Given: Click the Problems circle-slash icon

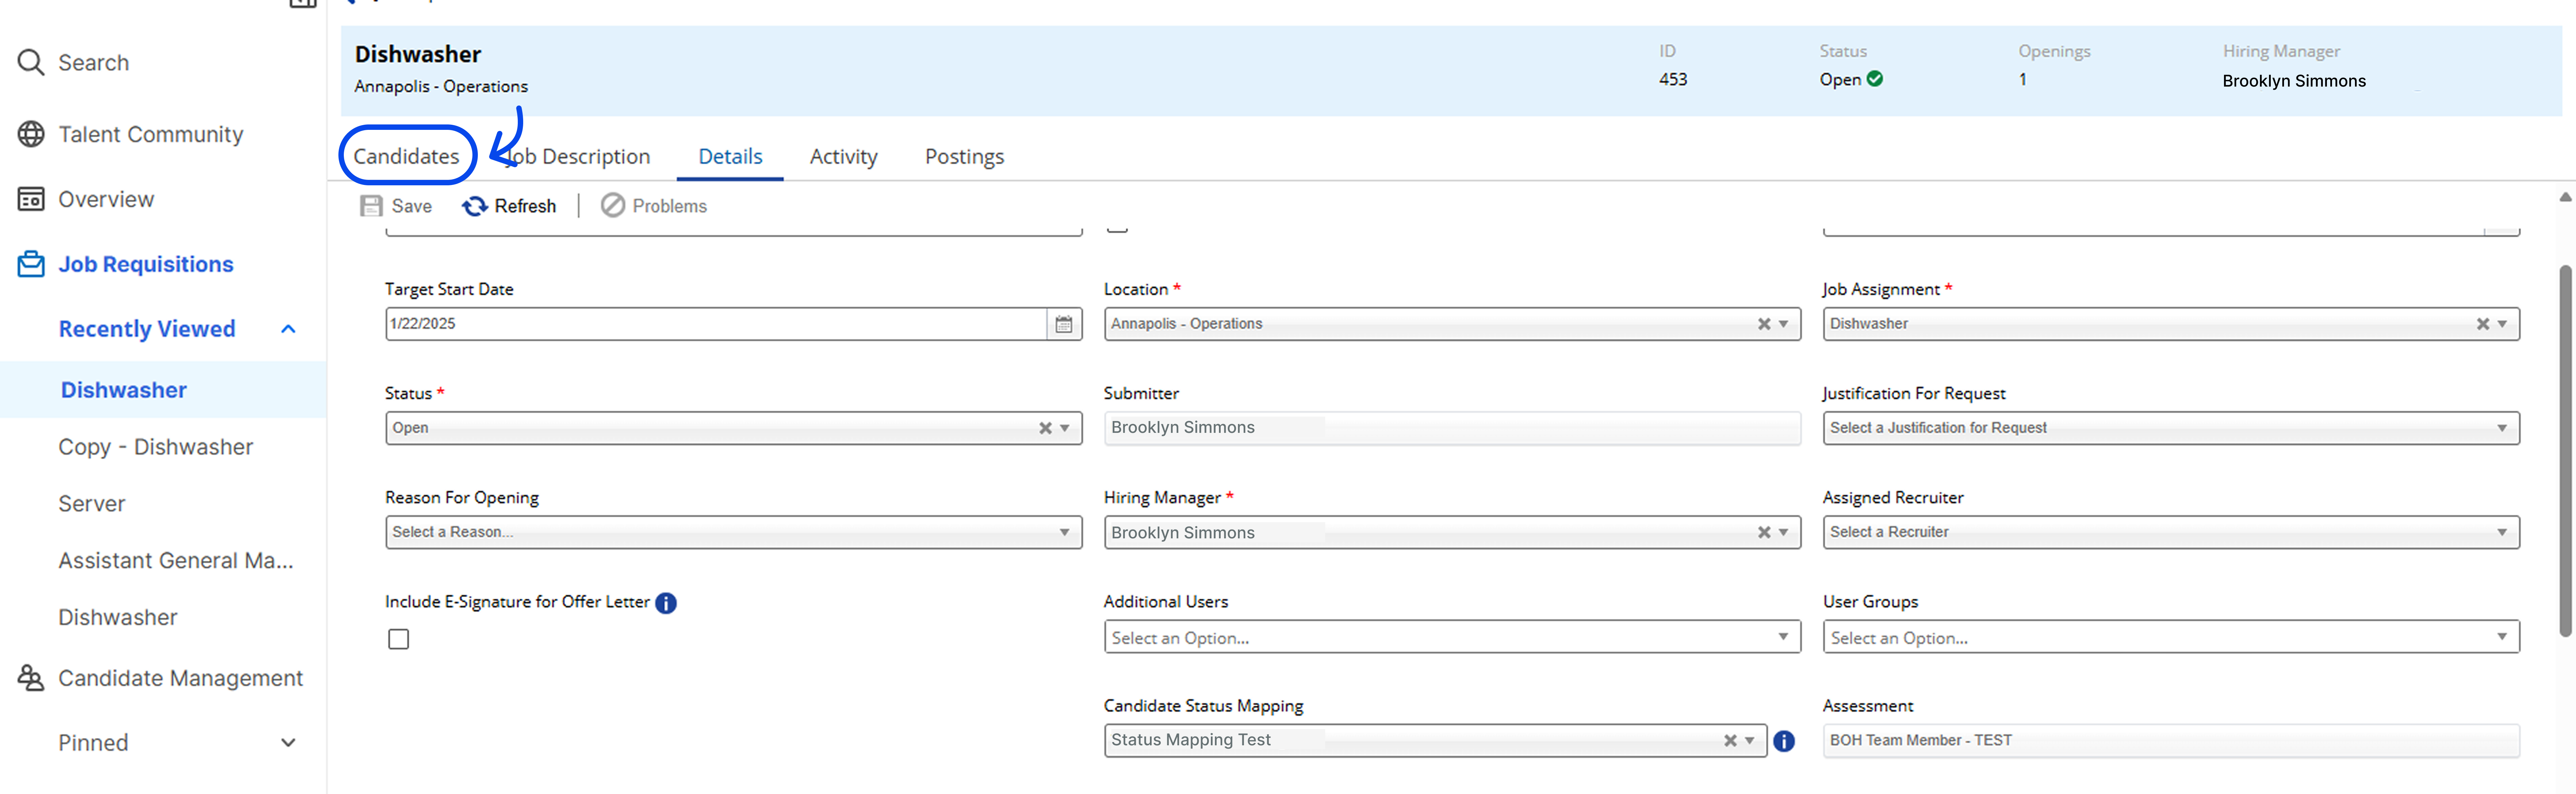Looking at the screenshot, I should pyautogui.click(x=613, y=206).
